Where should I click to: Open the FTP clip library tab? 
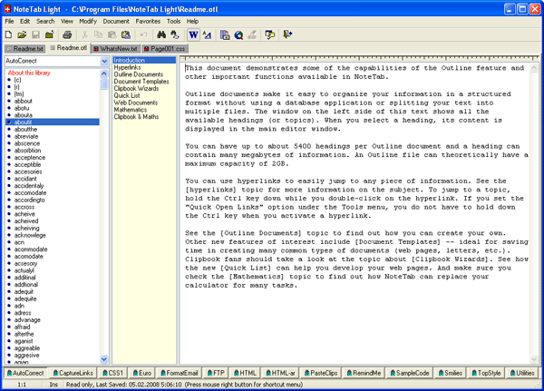point(216,373)
